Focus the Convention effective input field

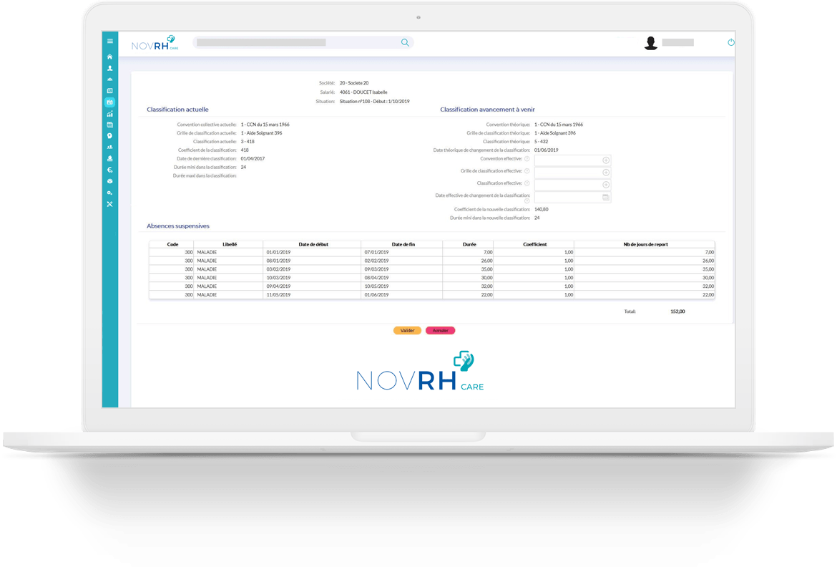point(572,160)
